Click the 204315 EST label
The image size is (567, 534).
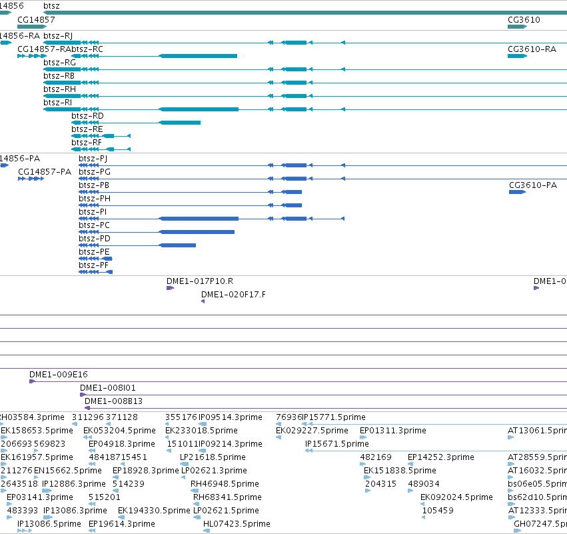click(380, 484)
